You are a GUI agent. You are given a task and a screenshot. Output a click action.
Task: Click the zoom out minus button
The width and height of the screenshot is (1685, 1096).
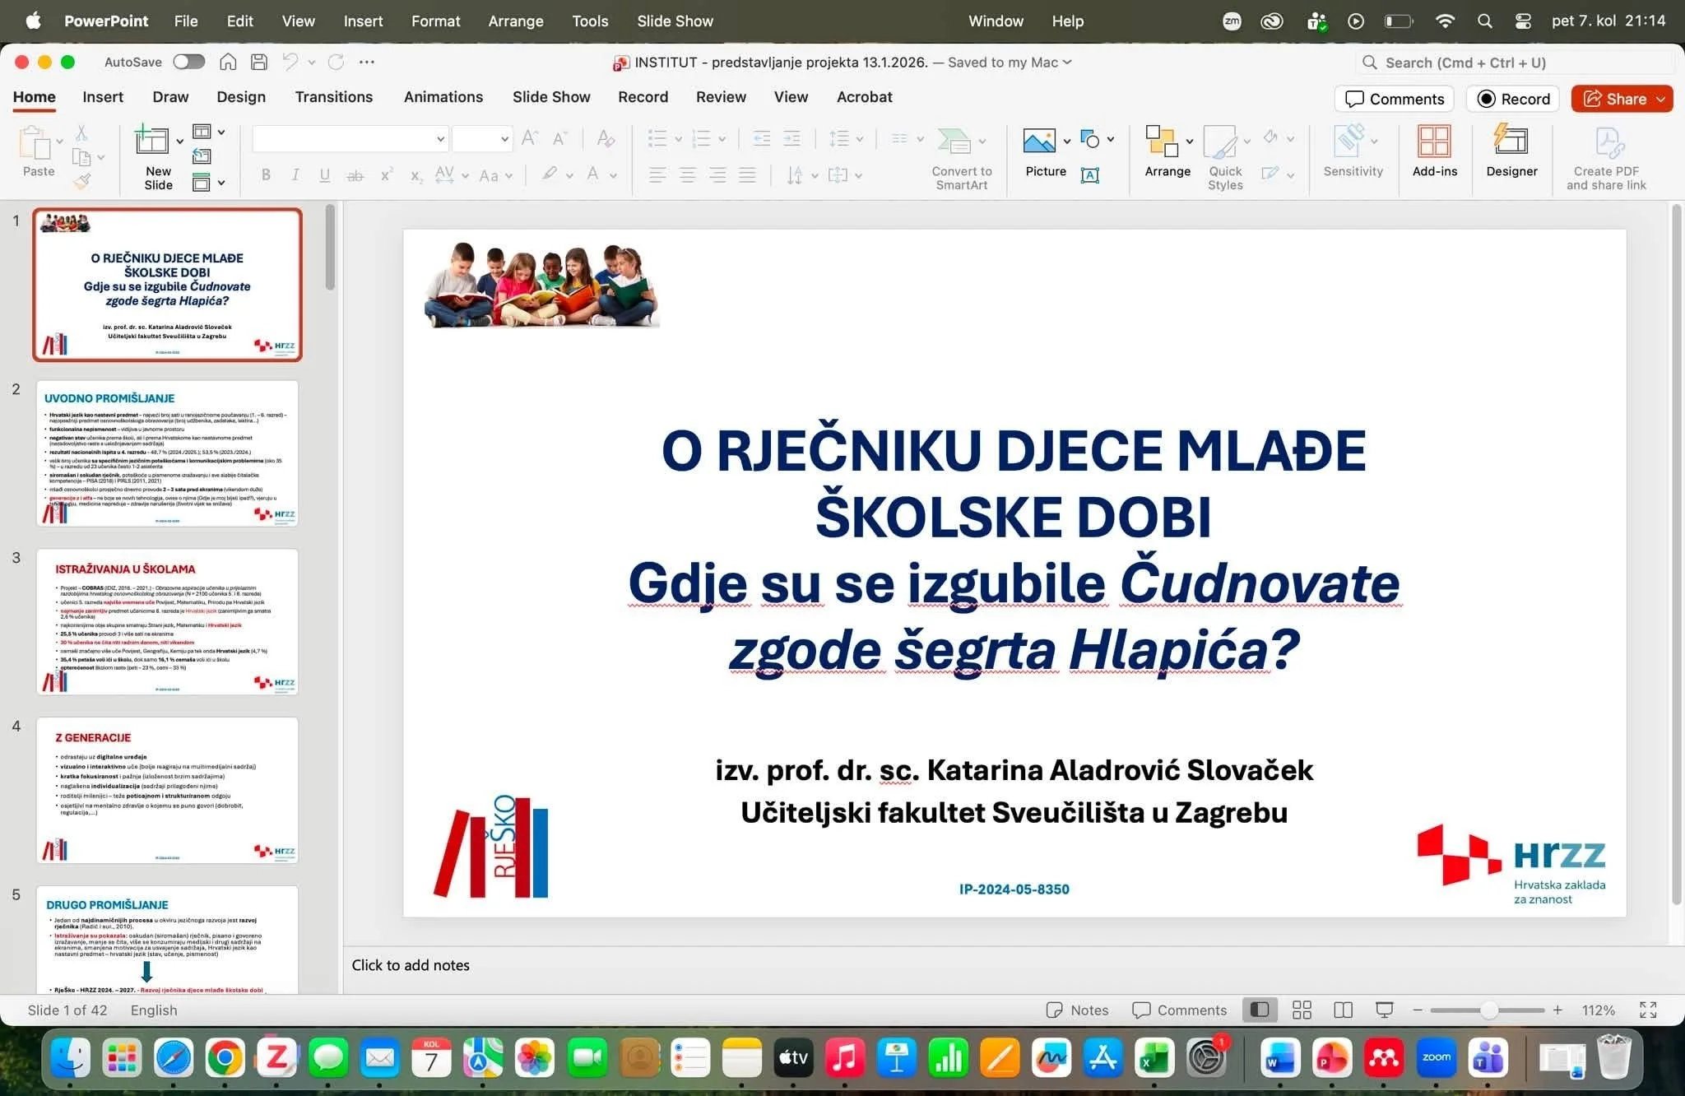1418,1010
